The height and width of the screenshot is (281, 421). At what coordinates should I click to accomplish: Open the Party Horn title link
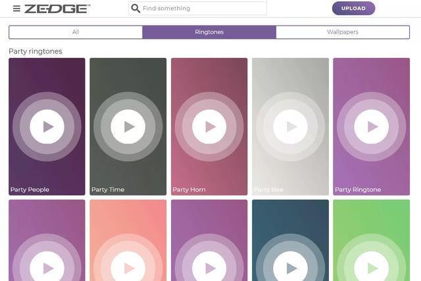coord(189,190)
